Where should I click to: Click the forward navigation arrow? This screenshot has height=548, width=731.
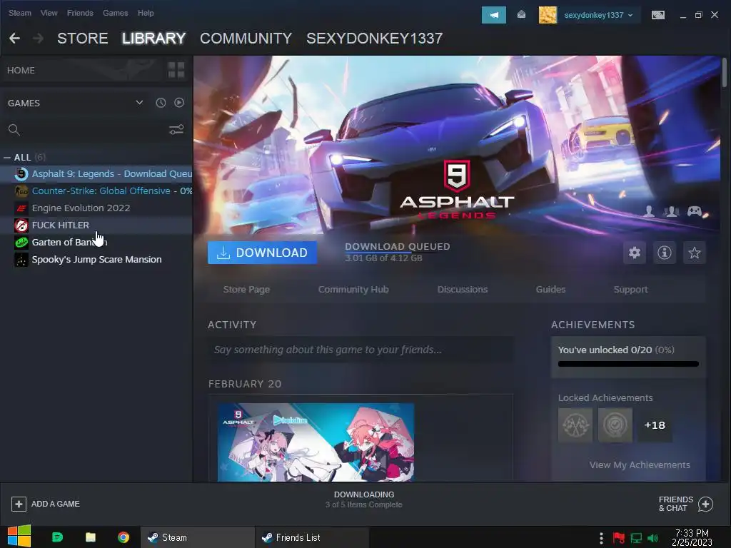pos(39,39)
